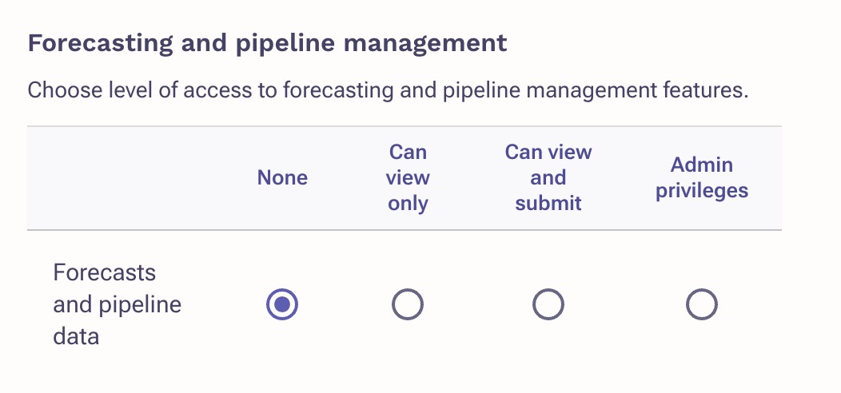
Task: Click the Can view and submit column header
Action: (x=548, y=177)
